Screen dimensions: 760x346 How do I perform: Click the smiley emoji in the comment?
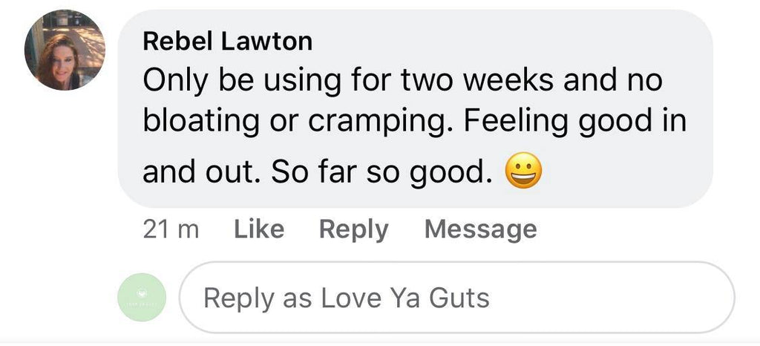[x=523, y=173]
